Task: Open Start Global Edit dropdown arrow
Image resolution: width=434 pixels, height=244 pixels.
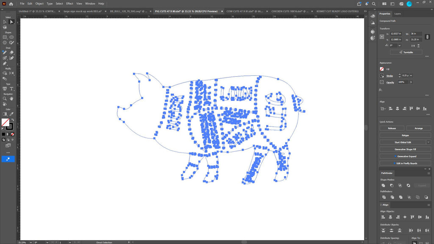Action: point(428,142)
